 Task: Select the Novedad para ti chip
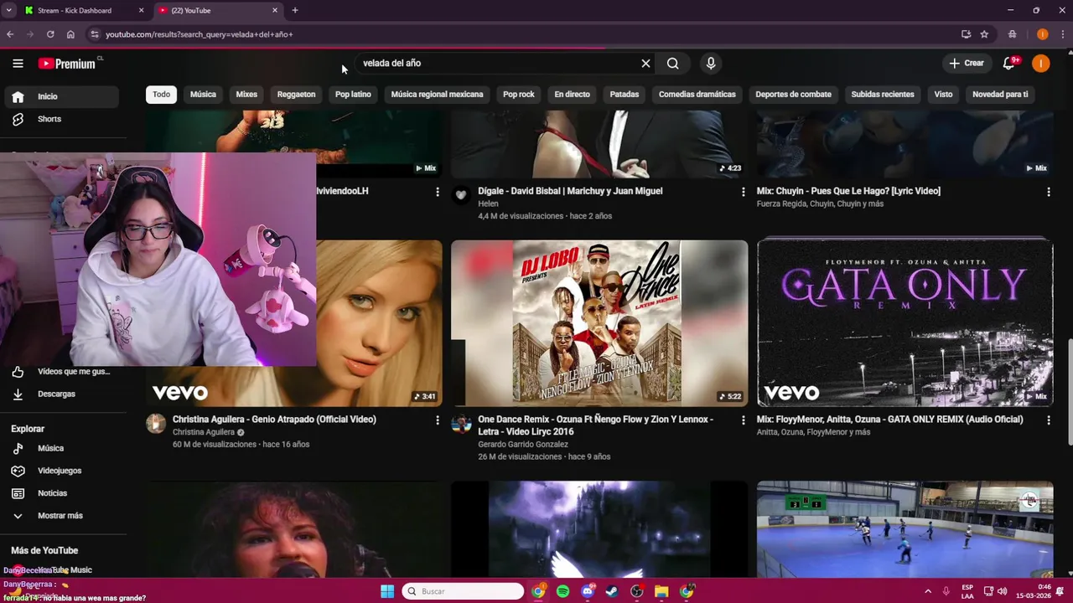tap(1000, 94)
